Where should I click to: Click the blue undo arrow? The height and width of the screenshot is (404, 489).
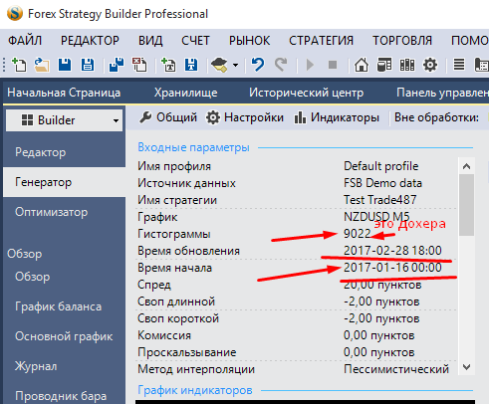(258, 65)
